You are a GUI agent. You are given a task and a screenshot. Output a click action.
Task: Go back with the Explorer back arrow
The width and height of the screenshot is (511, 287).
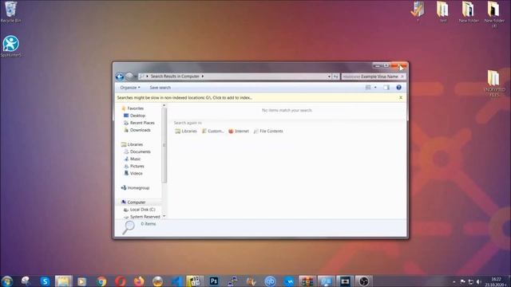pos(120,77)
